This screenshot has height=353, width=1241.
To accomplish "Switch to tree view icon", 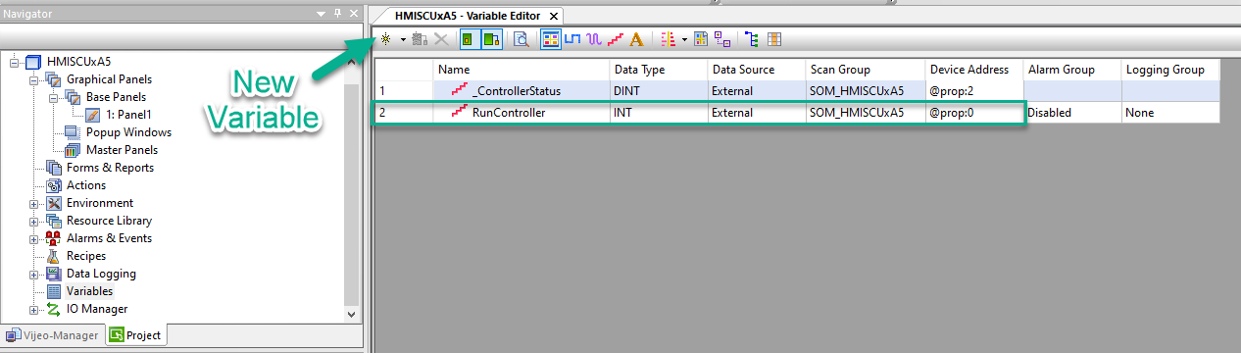I will point(753,40).
